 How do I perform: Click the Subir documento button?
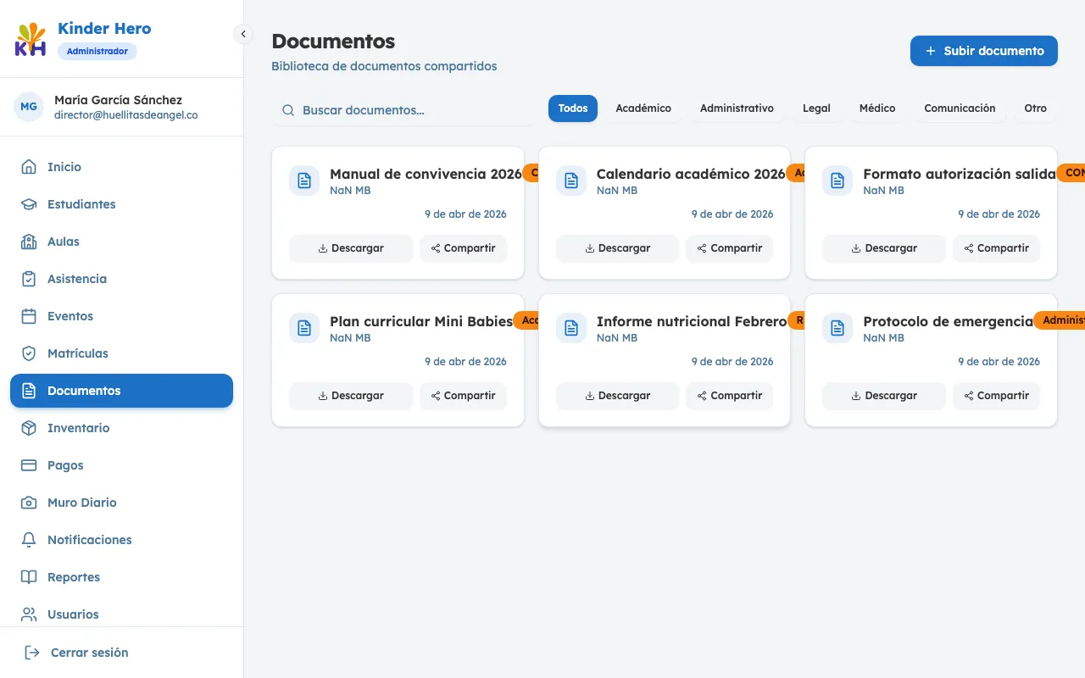click(983, 51)
